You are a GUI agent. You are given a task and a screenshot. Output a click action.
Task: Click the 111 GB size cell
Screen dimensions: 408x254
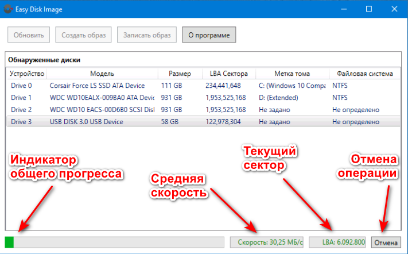click(172, 86)
